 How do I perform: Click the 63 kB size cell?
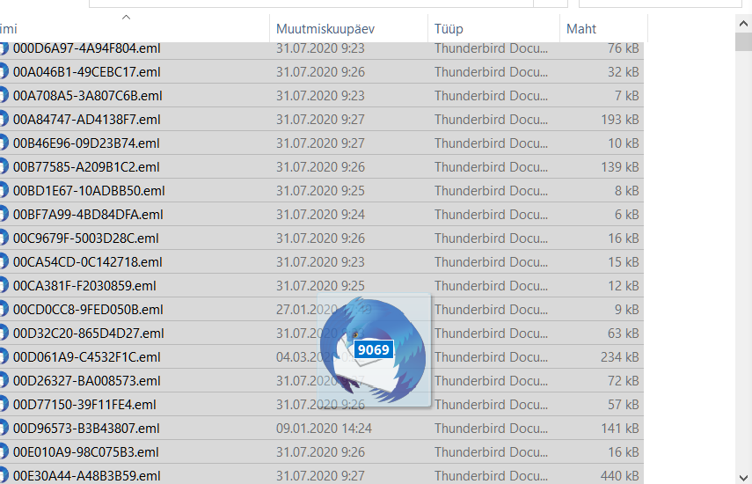(x=624, y=334)
